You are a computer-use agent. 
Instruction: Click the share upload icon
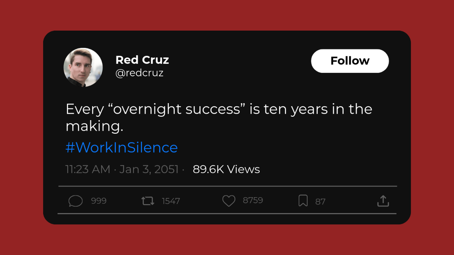[383, 201]
